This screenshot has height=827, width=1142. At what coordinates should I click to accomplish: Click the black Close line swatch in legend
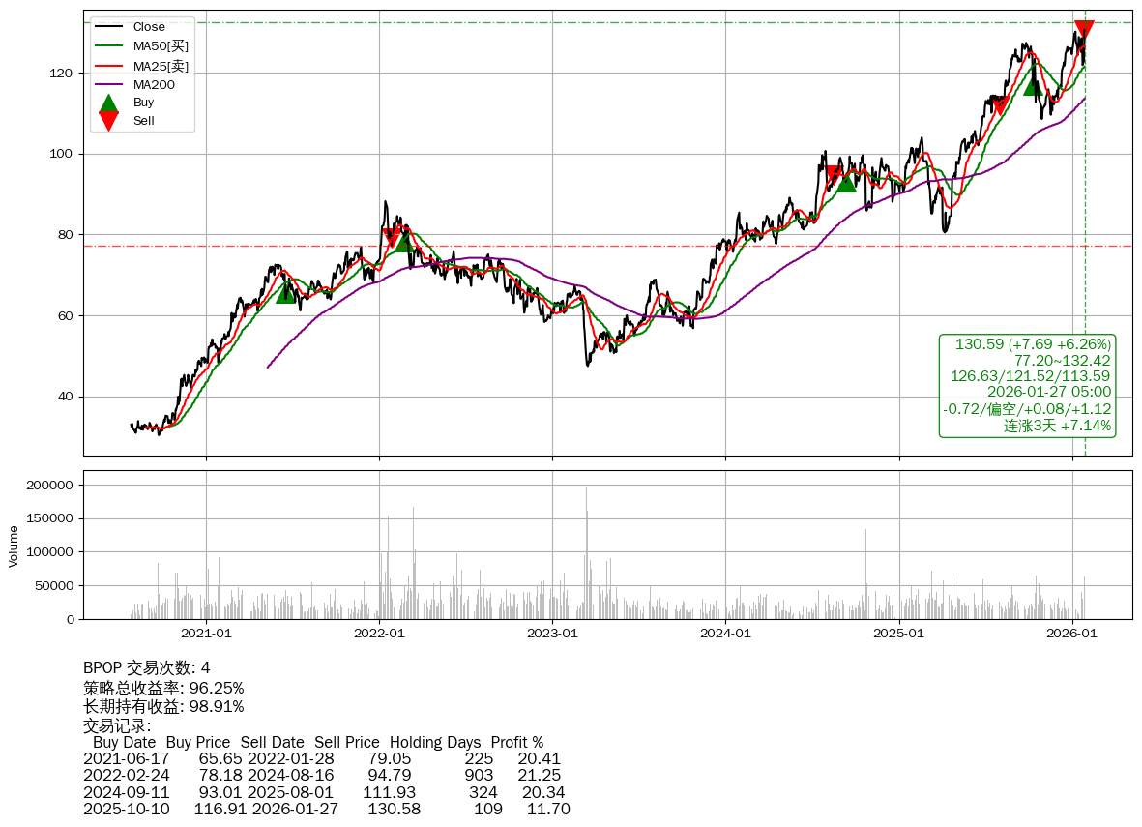pyautogui.click(x=109, y=27)
